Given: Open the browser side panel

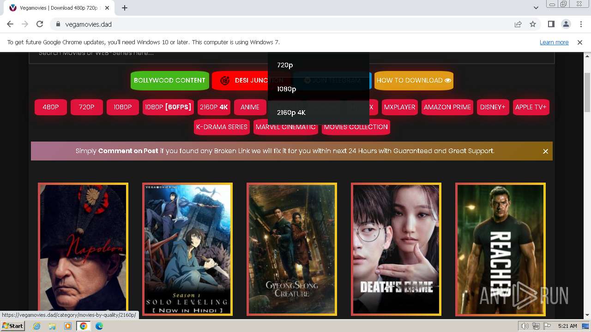Looking at the screenshot, I should tap(551, 24).
